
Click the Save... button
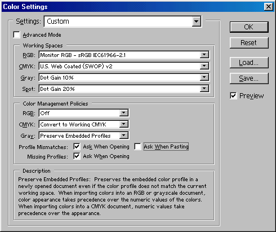(x=249, y=78)
